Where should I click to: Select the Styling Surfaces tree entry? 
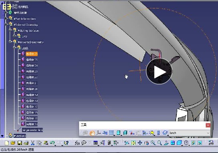coord(28,30)
